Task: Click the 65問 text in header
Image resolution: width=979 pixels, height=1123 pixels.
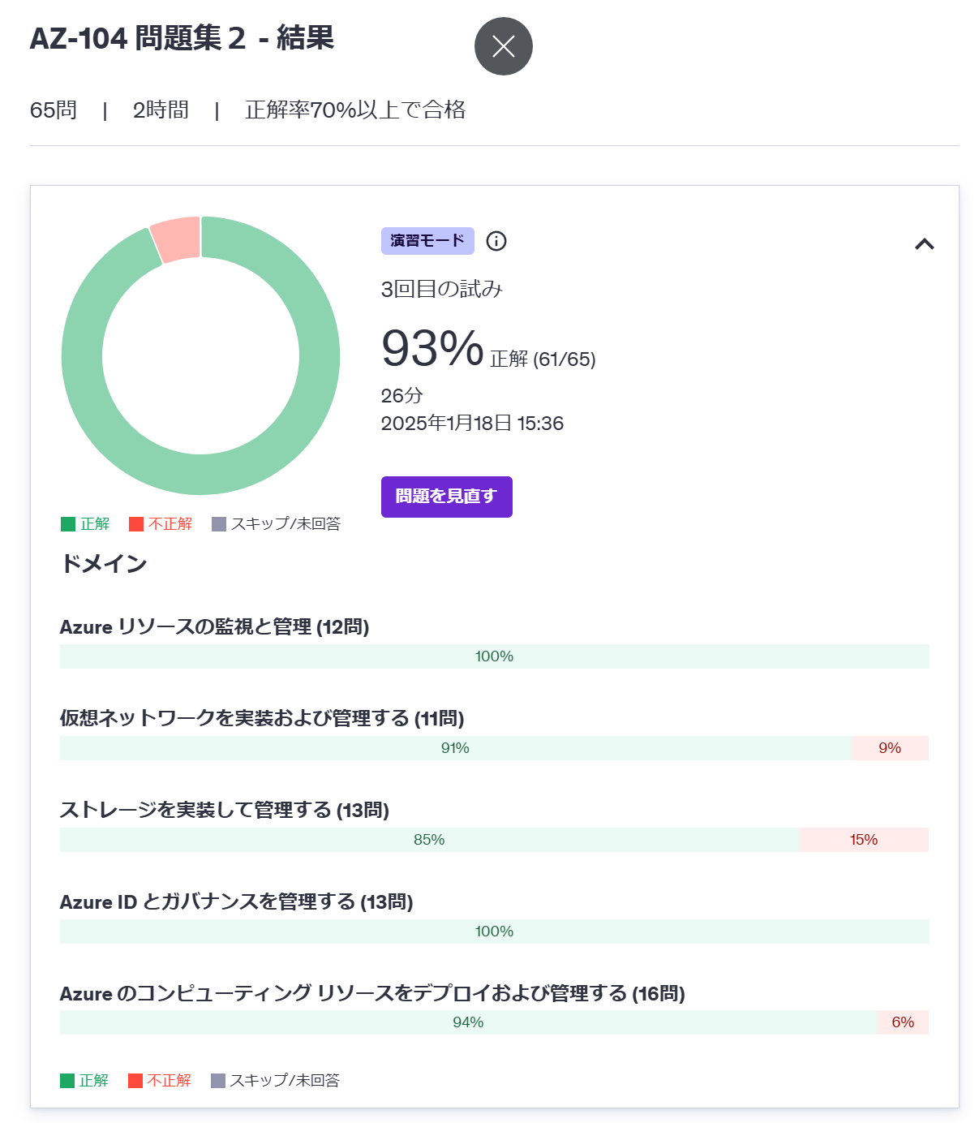Action: (54, 110)
